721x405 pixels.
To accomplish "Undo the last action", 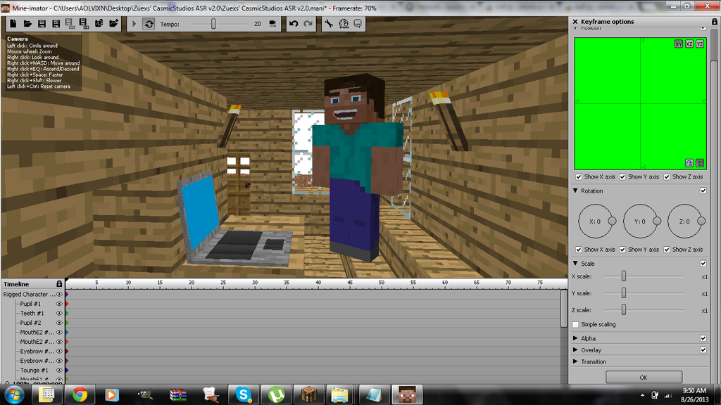I will pos(294,24).
